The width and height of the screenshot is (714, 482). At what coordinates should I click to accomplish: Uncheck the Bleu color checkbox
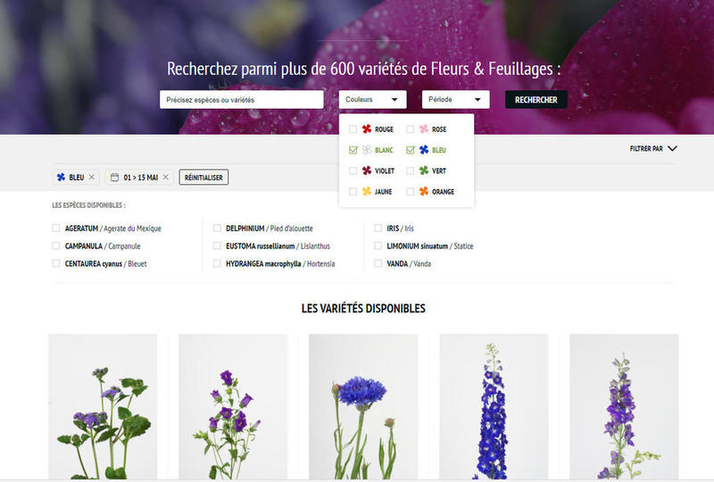(x=411, y=150)
